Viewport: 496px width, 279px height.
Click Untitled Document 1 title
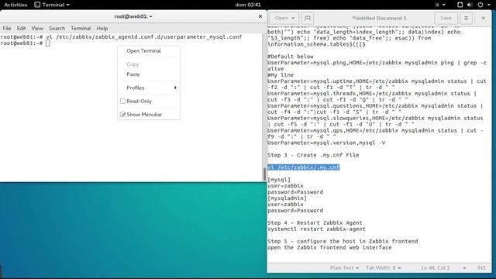379,18
